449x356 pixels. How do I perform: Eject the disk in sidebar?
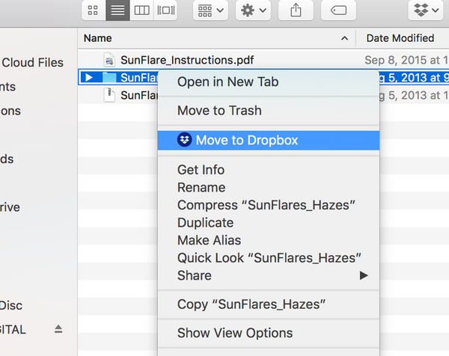pyautogui.click(x=58, y=329)
